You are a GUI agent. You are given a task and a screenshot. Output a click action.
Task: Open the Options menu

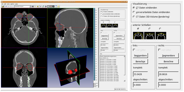point(13,4)
